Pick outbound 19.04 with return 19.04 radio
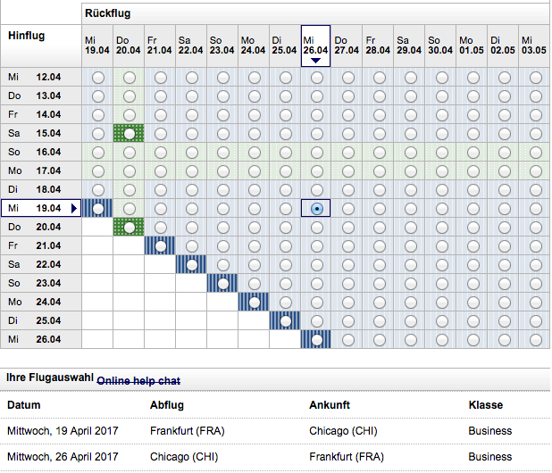 click(x=98, y=208)
